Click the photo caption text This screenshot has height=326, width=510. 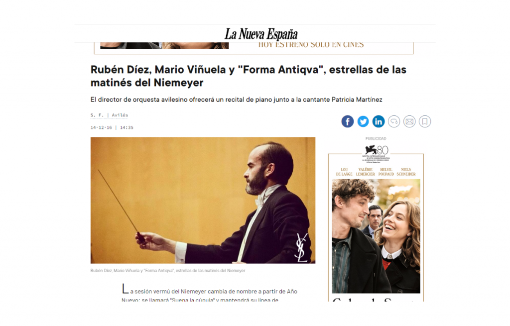(x=168, y=270)
